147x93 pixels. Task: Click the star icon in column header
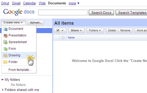(63, 37)
